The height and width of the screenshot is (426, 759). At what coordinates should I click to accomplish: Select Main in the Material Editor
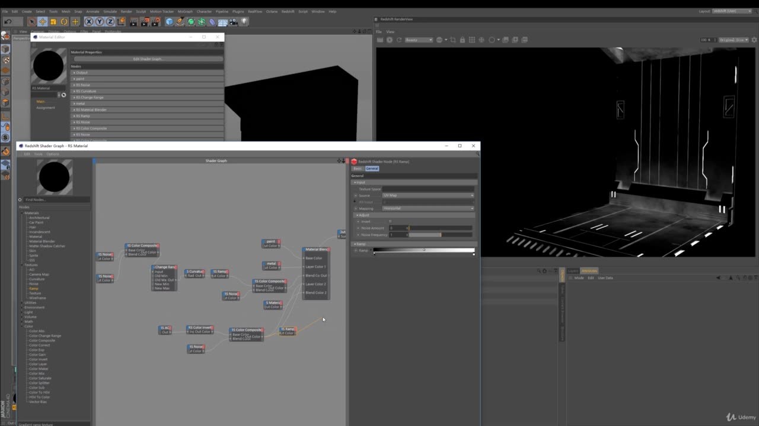click(x=40, y=102)
